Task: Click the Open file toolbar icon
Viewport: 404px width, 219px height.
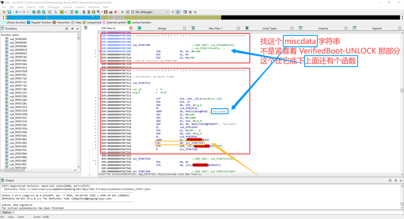Action: click(x=4, y=12)
